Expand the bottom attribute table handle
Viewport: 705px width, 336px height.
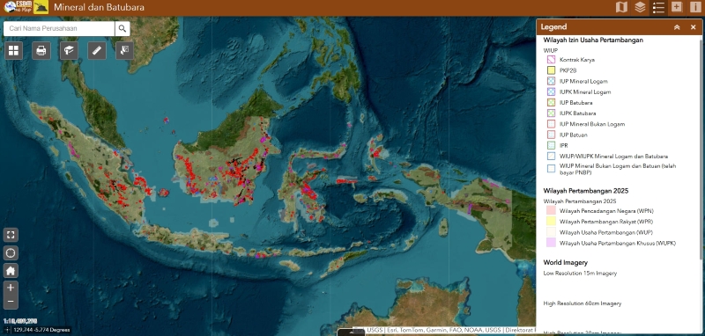click(351, 332)
